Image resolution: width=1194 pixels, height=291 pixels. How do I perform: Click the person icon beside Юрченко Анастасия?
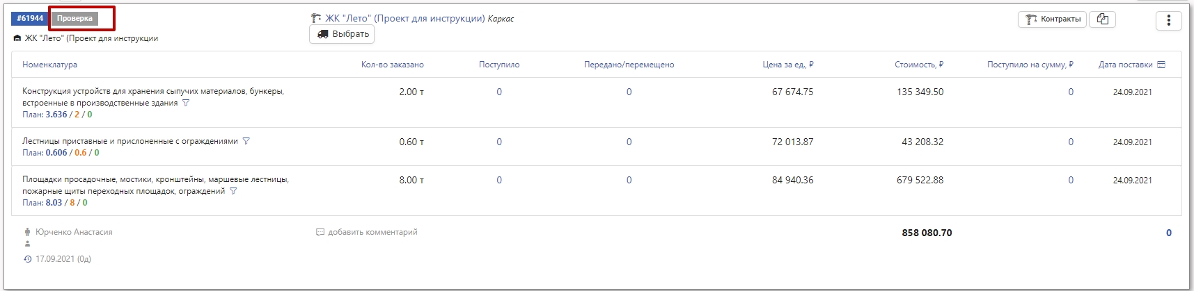[27, 233]
